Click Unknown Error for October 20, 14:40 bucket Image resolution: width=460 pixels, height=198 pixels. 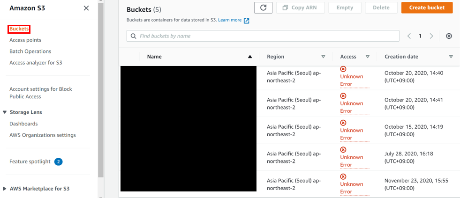(x=354, y=80)
